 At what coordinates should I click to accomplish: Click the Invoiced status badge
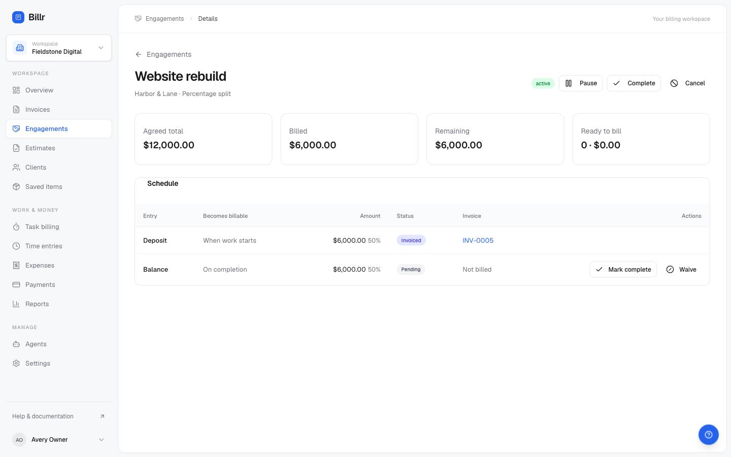tap(411, 241)
